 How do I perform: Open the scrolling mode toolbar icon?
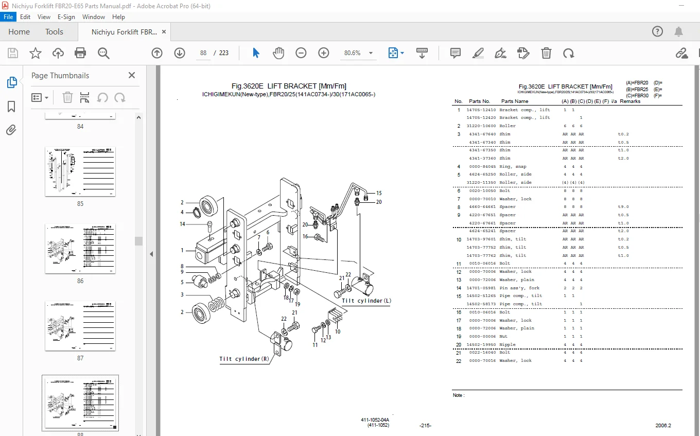[x=422, y=53]
